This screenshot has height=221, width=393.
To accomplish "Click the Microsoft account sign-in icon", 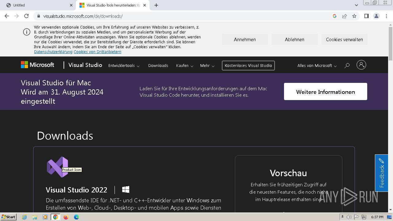I will pos(361,65).
